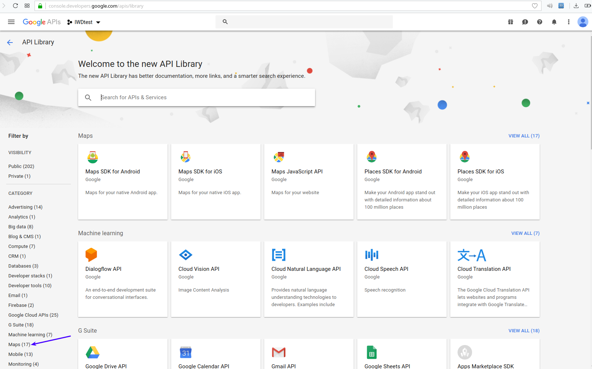
Task: Click VIEW ALL (17) for Maps
Action: [524, 136]
